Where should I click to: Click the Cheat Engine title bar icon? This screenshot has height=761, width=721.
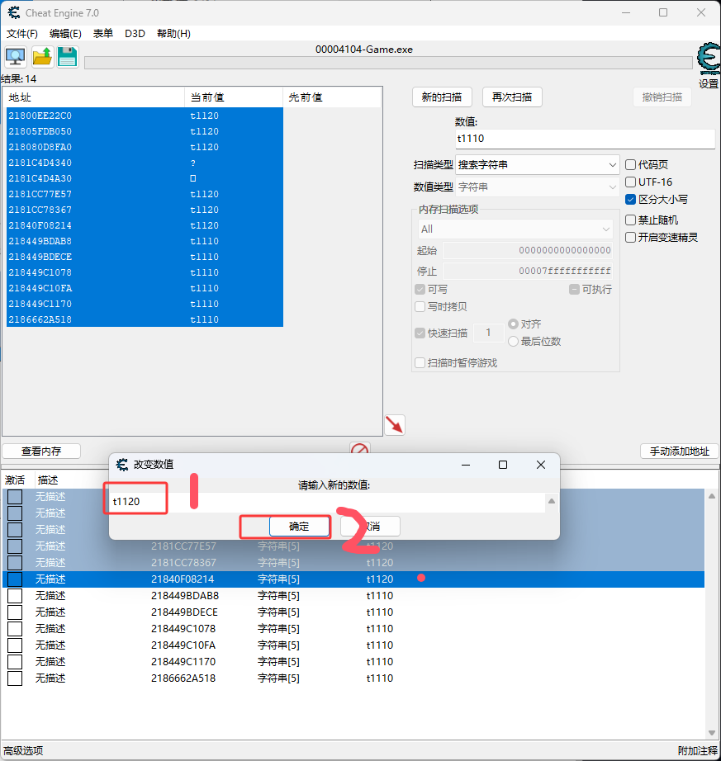point(14,12)
